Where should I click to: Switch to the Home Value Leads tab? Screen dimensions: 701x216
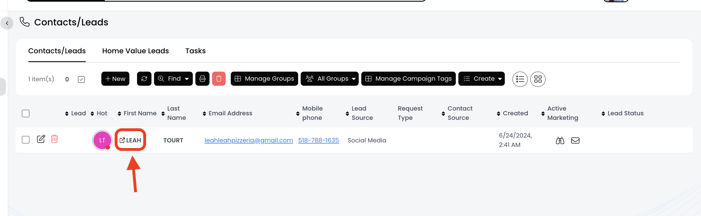click(135, 51)
